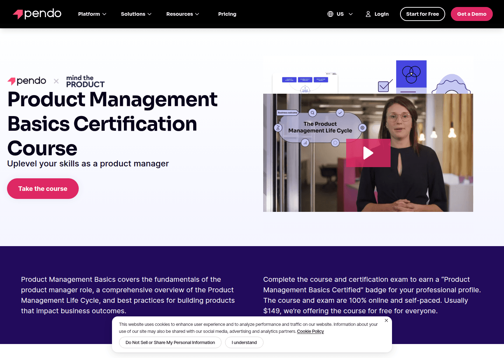504x358 pixels.
Task: Click the person icon next to Login
Action: 367,14
